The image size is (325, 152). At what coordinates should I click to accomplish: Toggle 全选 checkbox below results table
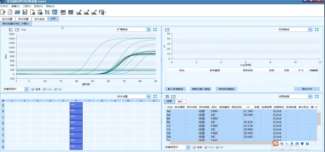(194, 147)
